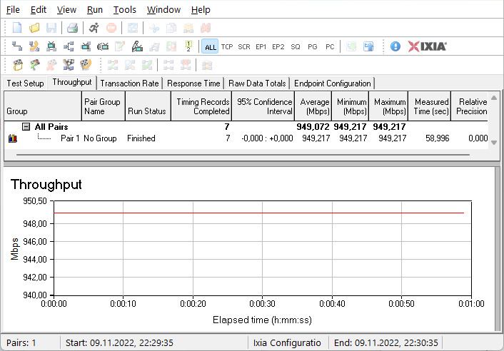This screenshot has height=351, width=504.
Task: Click the red X Delete icon
Action: click(x=206, y=28)
